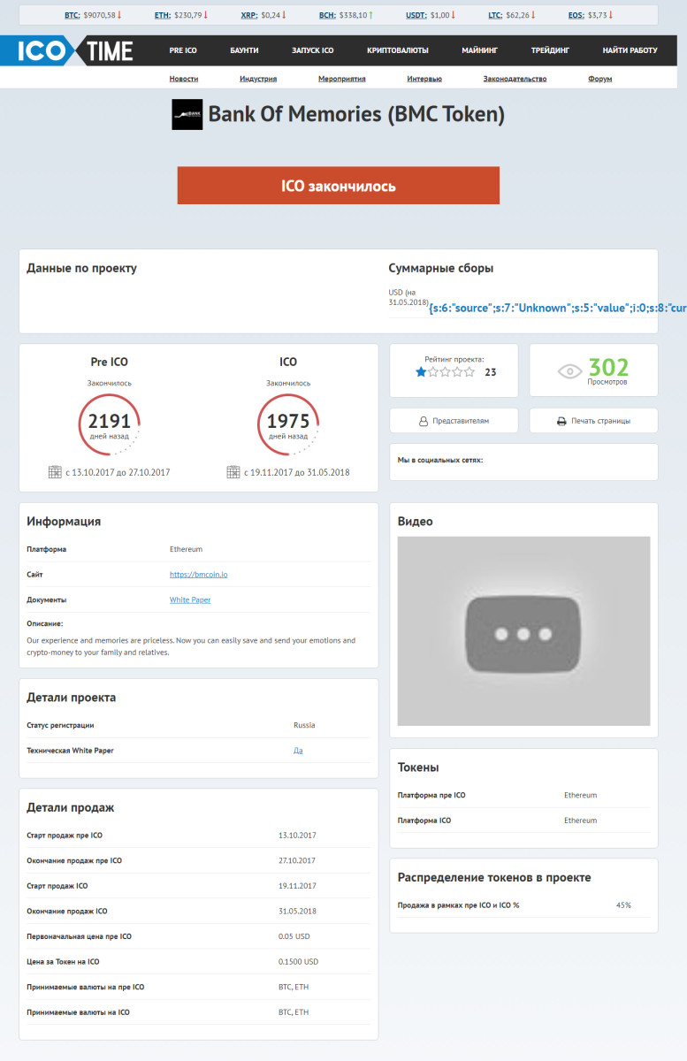The image size is (687, 1061).
Task: Click the Да technical White Paper link
Action: point(298,751)
